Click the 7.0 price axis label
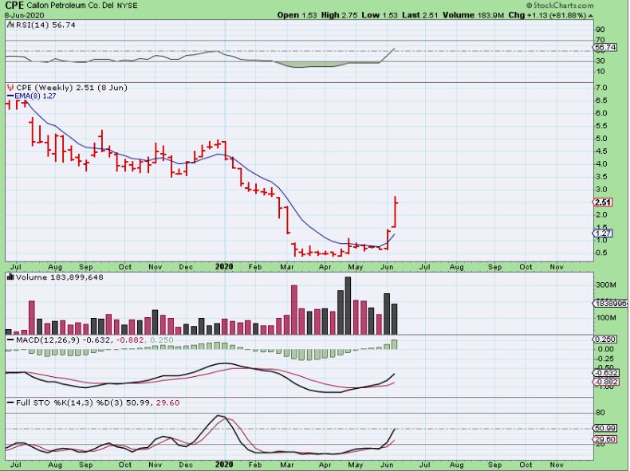630x471 pixels. point(602,88)
